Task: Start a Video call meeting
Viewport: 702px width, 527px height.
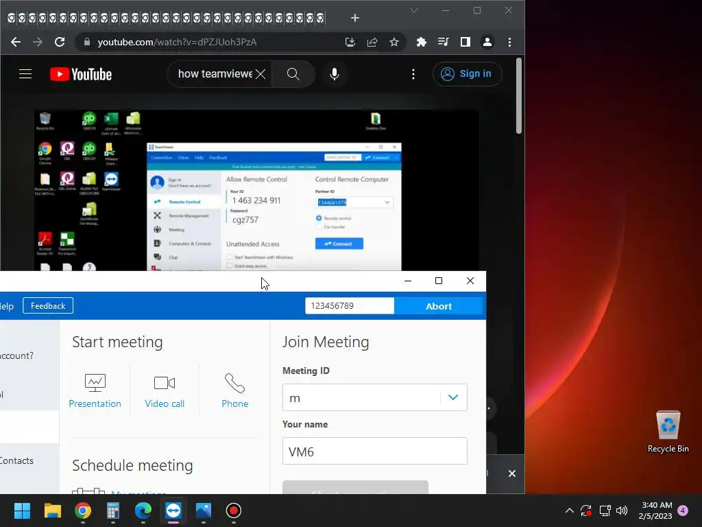Action: click(165, 390)
